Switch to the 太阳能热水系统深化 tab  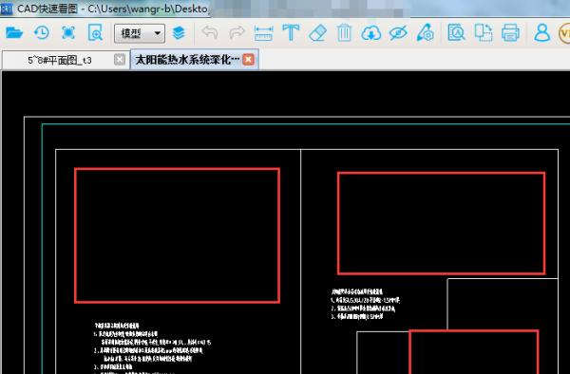click(195, 59)
